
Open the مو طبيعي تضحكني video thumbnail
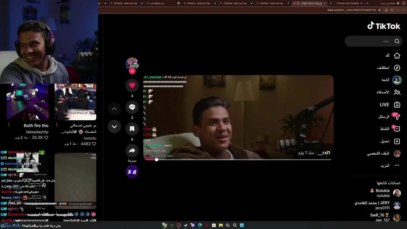(75, 102)
